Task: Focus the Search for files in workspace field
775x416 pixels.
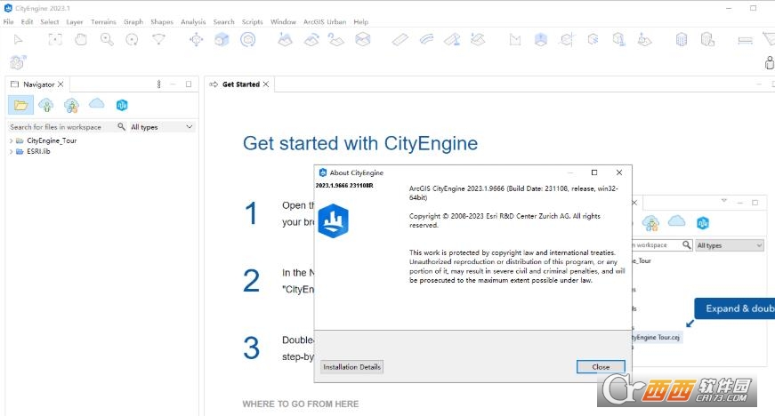Action: 61,127
